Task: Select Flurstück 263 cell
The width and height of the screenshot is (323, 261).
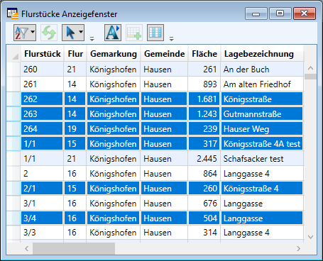Action: click(x=42, y=114)
